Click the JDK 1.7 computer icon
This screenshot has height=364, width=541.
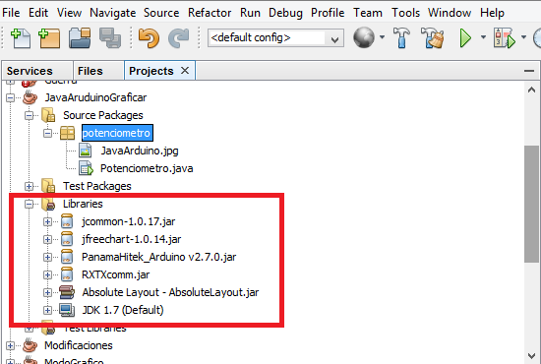click(67, 310)
